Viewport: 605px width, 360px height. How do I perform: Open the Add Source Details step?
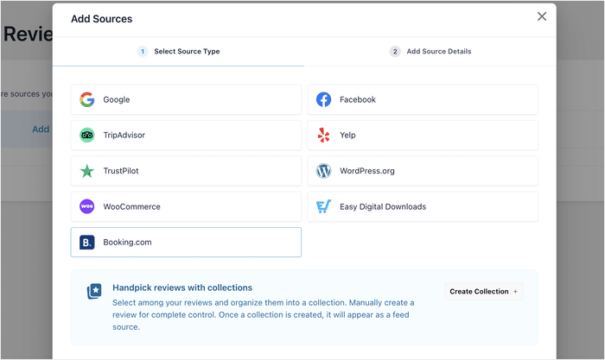click(430, 51)
